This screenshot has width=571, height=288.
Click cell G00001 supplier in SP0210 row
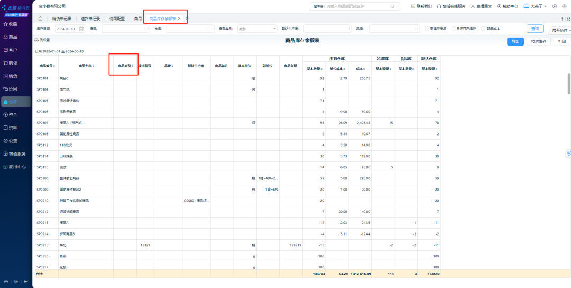[196, 201]
